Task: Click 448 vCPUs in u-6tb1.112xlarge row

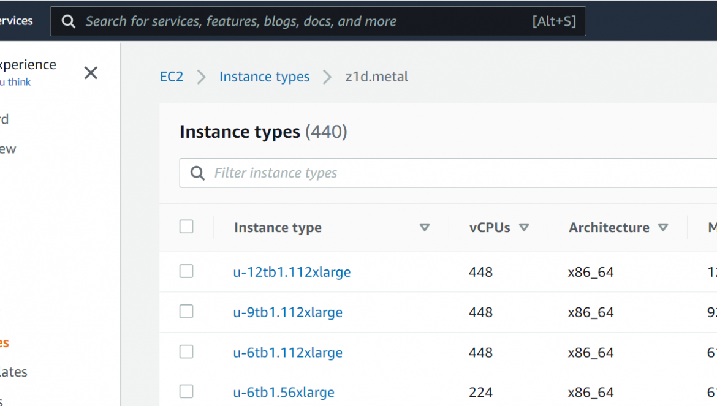Action: point(480,352)
